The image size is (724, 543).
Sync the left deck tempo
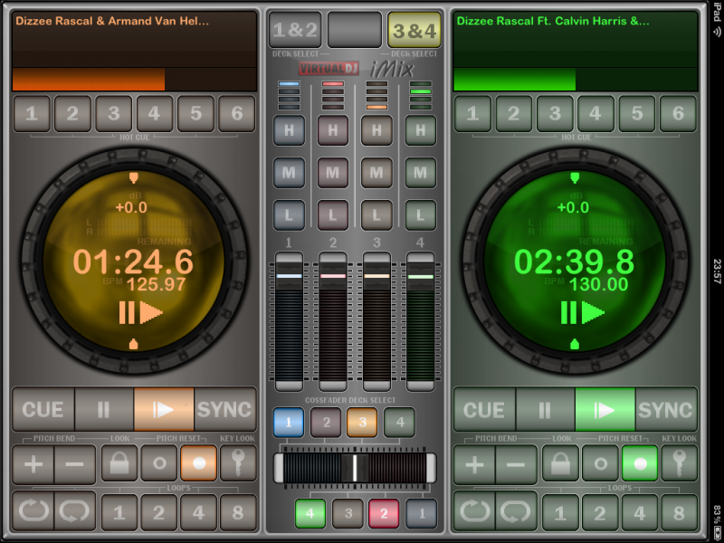click(224, 410)
